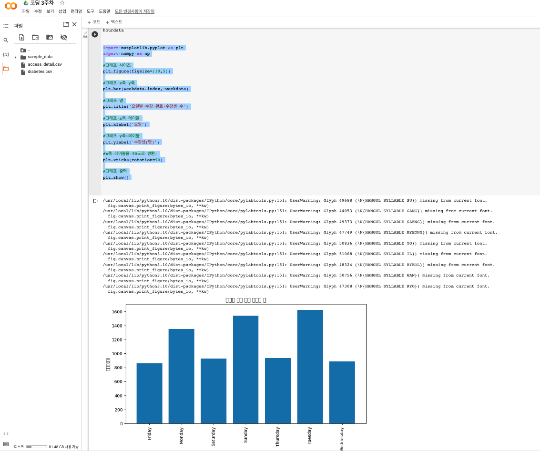Open files pane in new window
Image resolution: width=540 pixels, height=452 pixels.
click(x=66, y=24)
